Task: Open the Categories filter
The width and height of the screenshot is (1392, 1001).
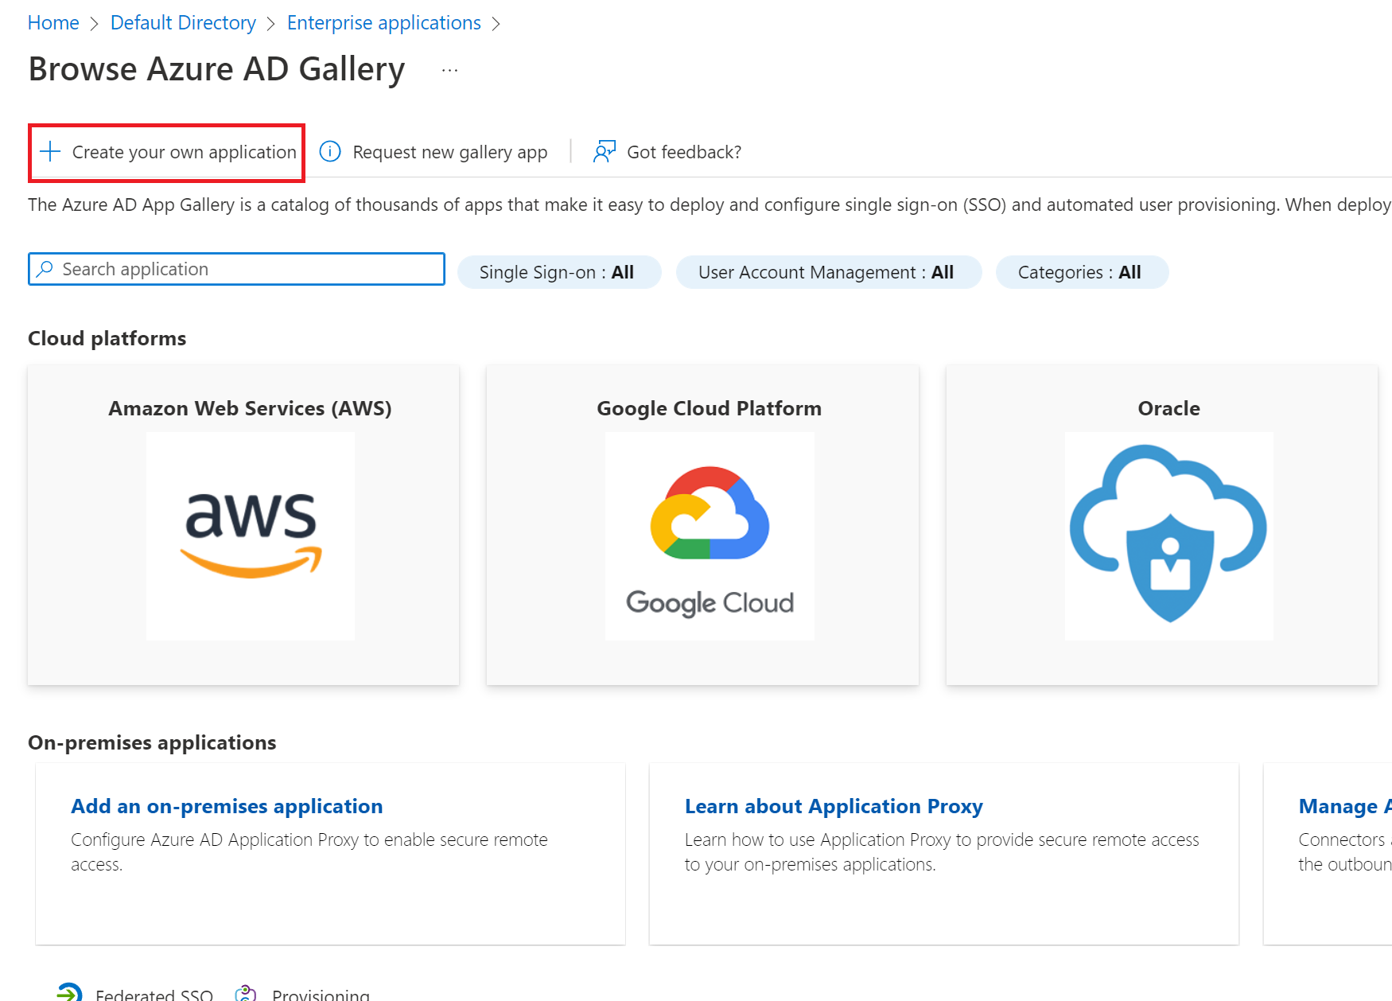Action: tap(1082, 272)
